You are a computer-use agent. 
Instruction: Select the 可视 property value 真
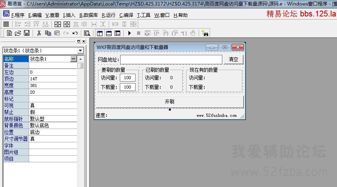(x=53, y=105)
